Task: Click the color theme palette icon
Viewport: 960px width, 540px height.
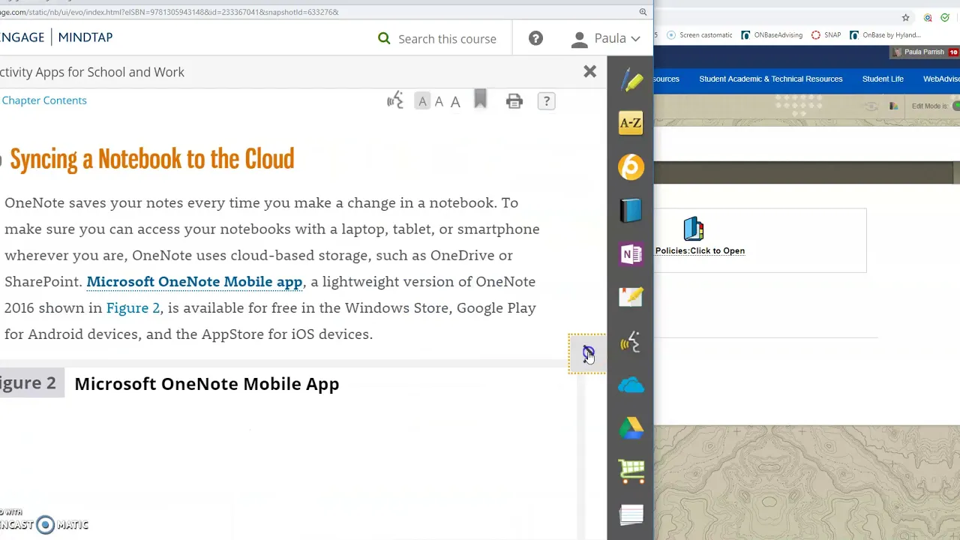Action: 892,106
